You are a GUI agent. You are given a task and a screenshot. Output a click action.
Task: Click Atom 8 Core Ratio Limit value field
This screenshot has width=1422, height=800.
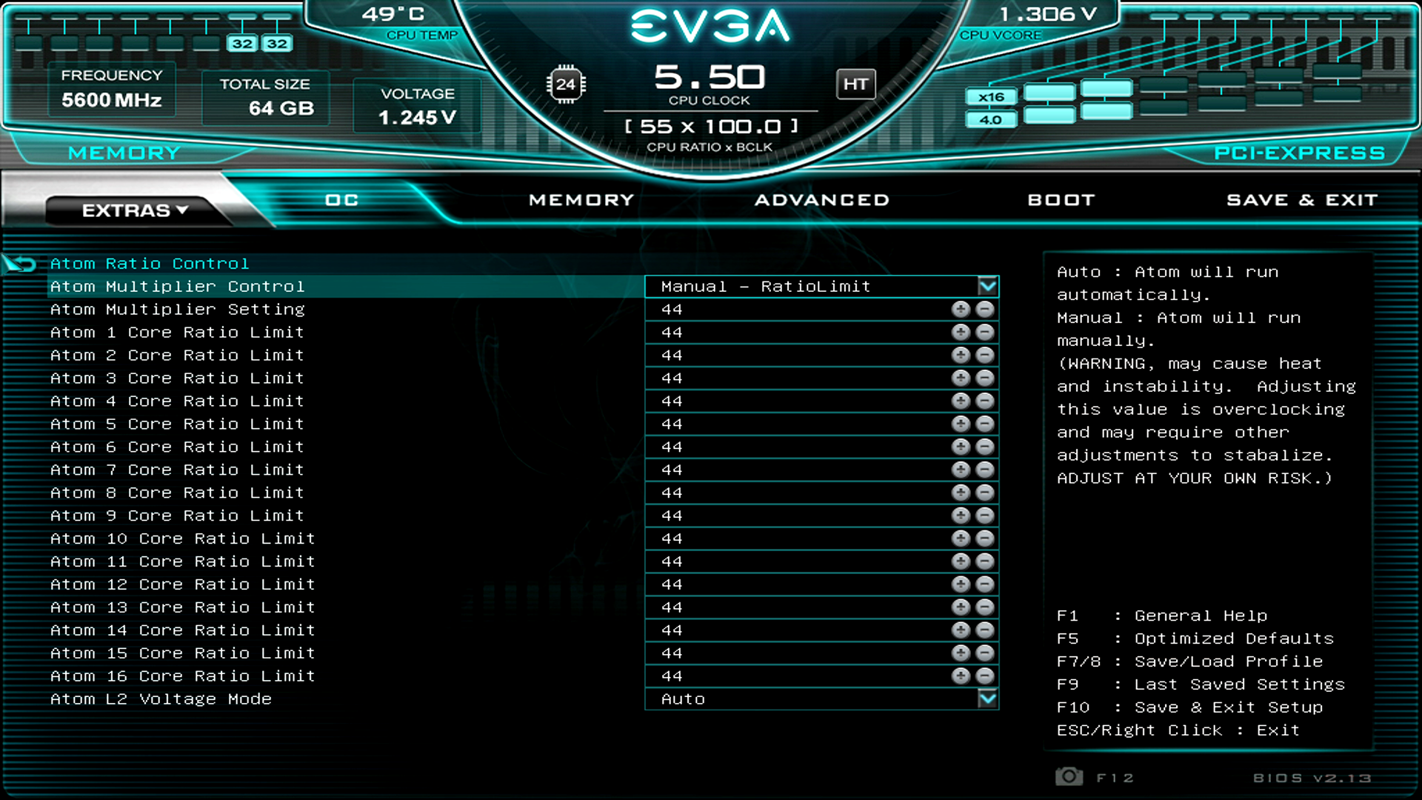click(x=822, y=493)
